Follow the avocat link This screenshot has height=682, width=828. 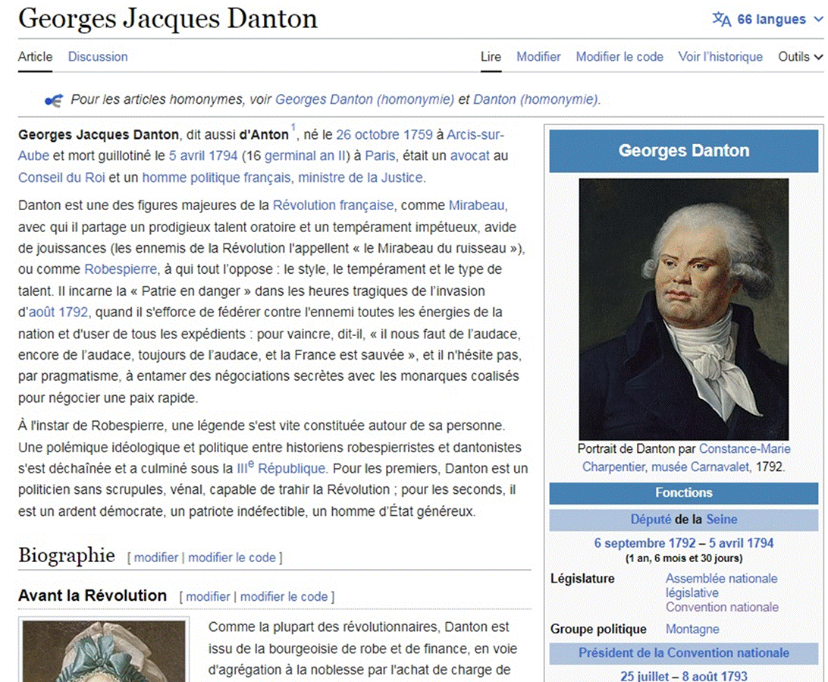point(469,156)
